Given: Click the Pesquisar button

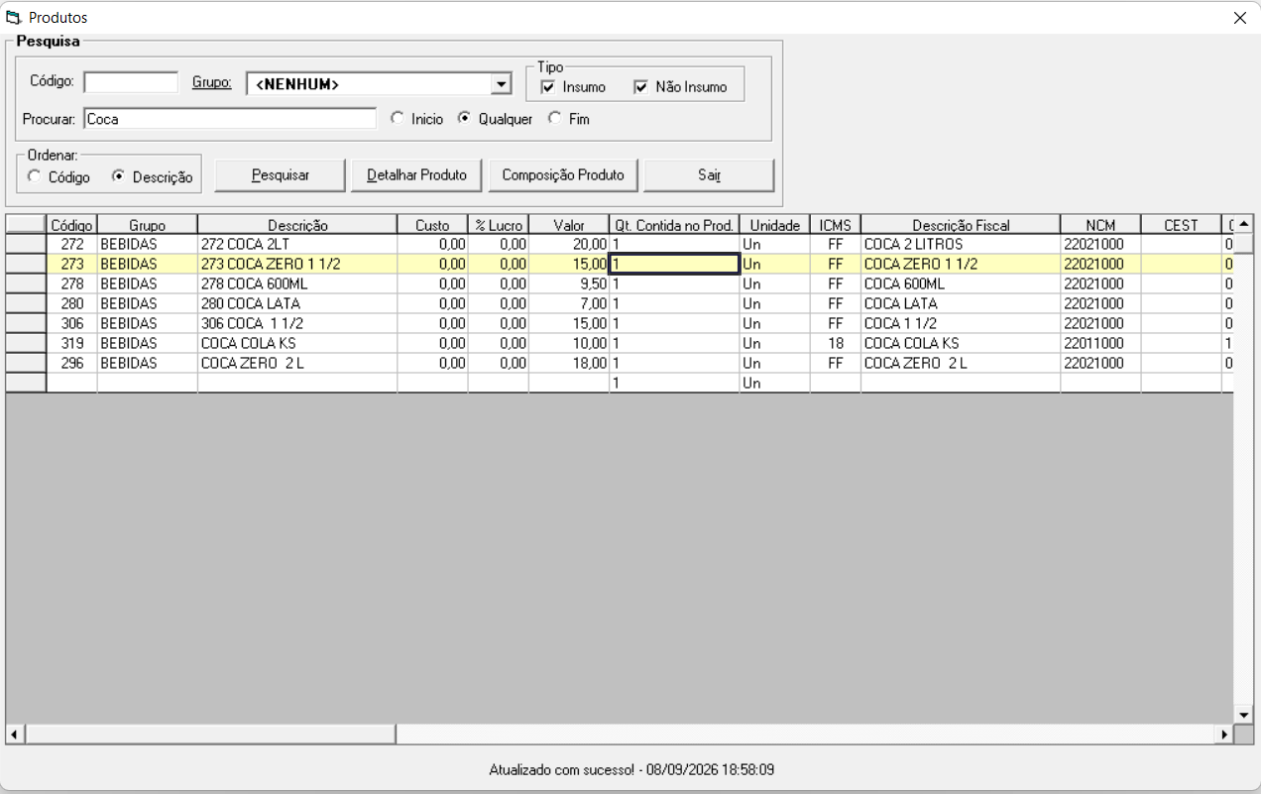Looking at the screenshot, I should click(281, 175).
